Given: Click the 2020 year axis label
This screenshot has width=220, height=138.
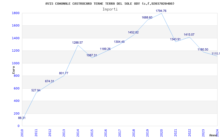Looking at the screenshot, I should click(x=162, y=133).
